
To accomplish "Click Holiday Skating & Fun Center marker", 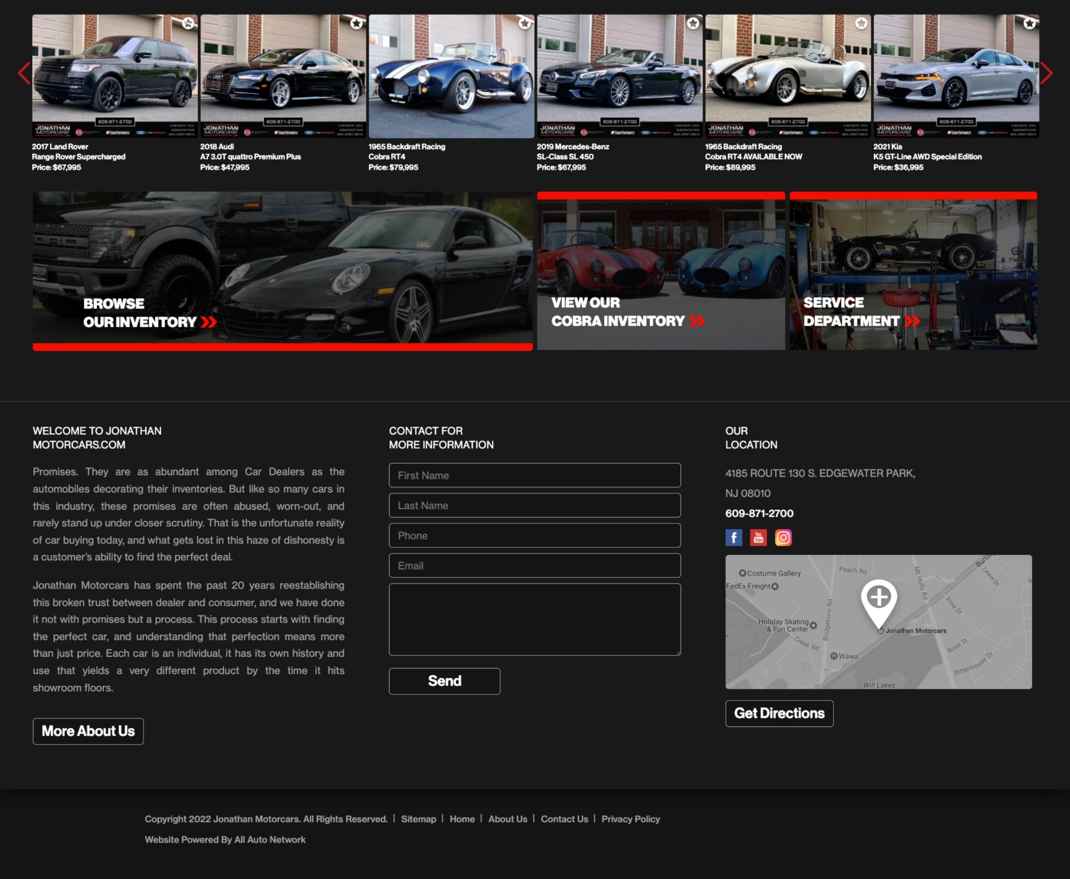I will (x=813, y=625).
